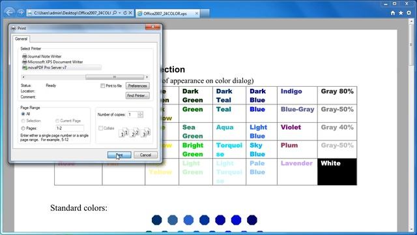Open the address bar dropdown arrow
This screenshot has height=235, width=417.
(120, 13)
